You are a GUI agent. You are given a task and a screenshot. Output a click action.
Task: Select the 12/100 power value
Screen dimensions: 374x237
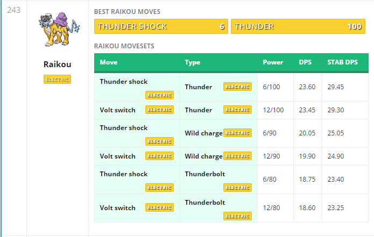[x=273, y=110]
